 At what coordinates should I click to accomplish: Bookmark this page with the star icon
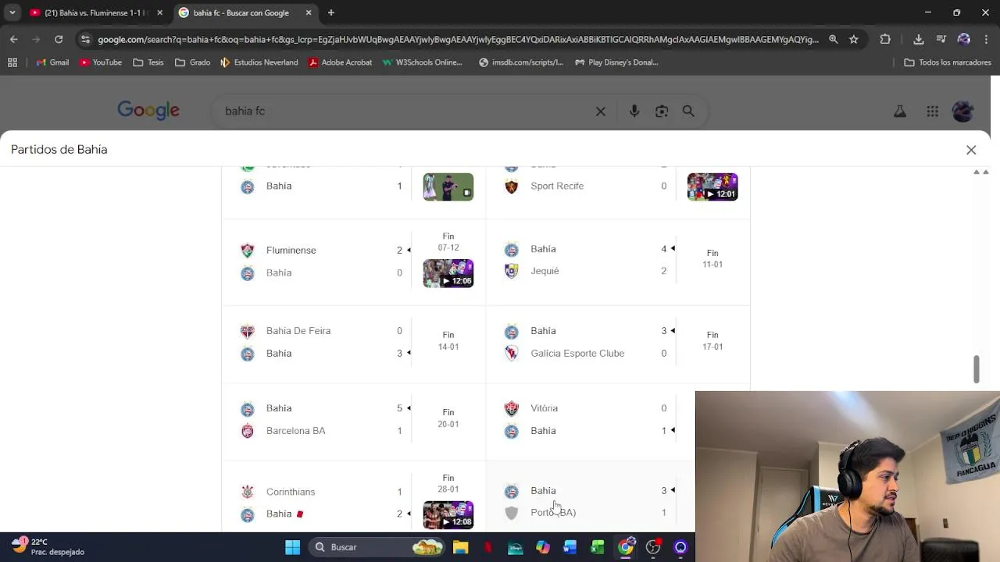coord(854,39)
